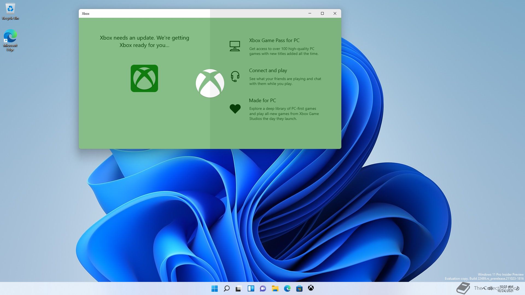Viewport: 525px width, 295px height.
Task: Click the PC monitor Game Pass icon
Action: [235, 46]
